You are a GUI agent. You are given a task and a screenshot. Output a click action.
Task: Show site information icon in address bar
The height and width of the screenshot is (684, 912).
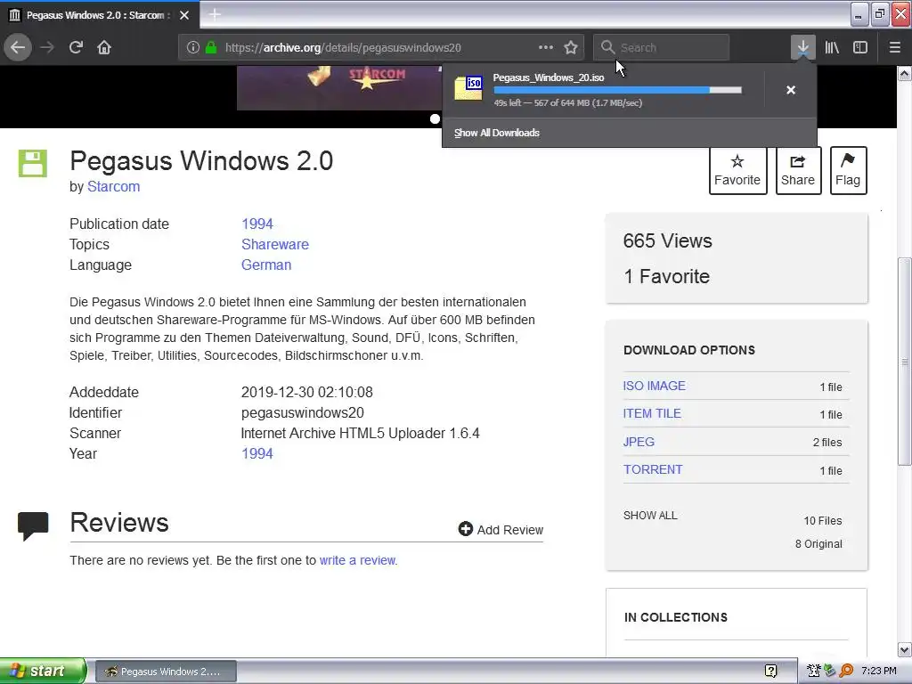193,47
